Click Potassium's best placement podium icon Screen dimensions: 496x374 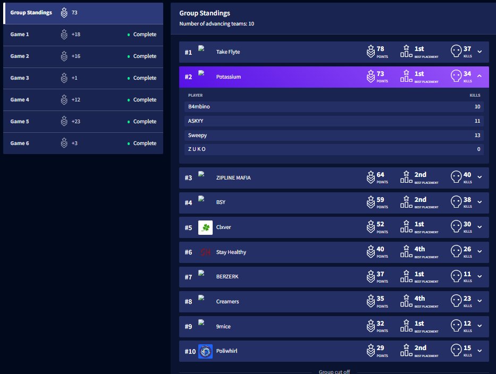(406, 76)
